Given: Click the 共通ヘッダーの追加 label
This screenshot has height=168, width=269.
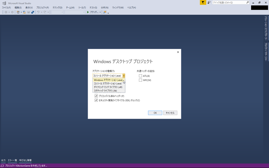Looking at the screenshot, I should tap(146, 71).
